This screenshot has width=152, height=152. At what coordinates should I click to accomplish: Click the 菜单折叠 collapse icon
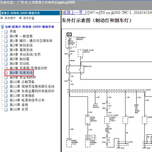click(20, 18)
